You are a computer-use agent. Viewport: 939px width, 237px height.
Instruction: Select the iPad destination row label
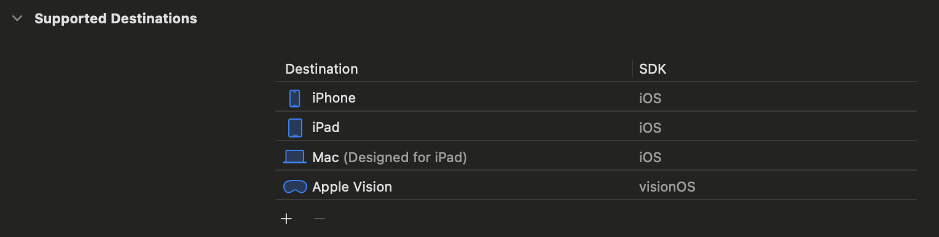(326, 128)
